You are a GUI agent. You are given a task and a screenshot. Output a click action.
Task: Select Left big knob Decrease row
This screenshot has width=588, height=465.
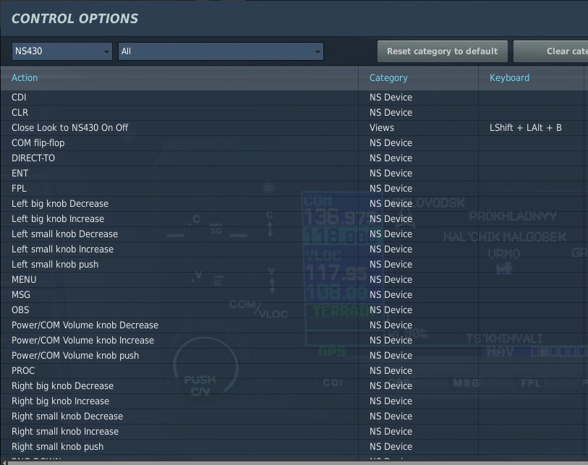click(x=60, y=203)
